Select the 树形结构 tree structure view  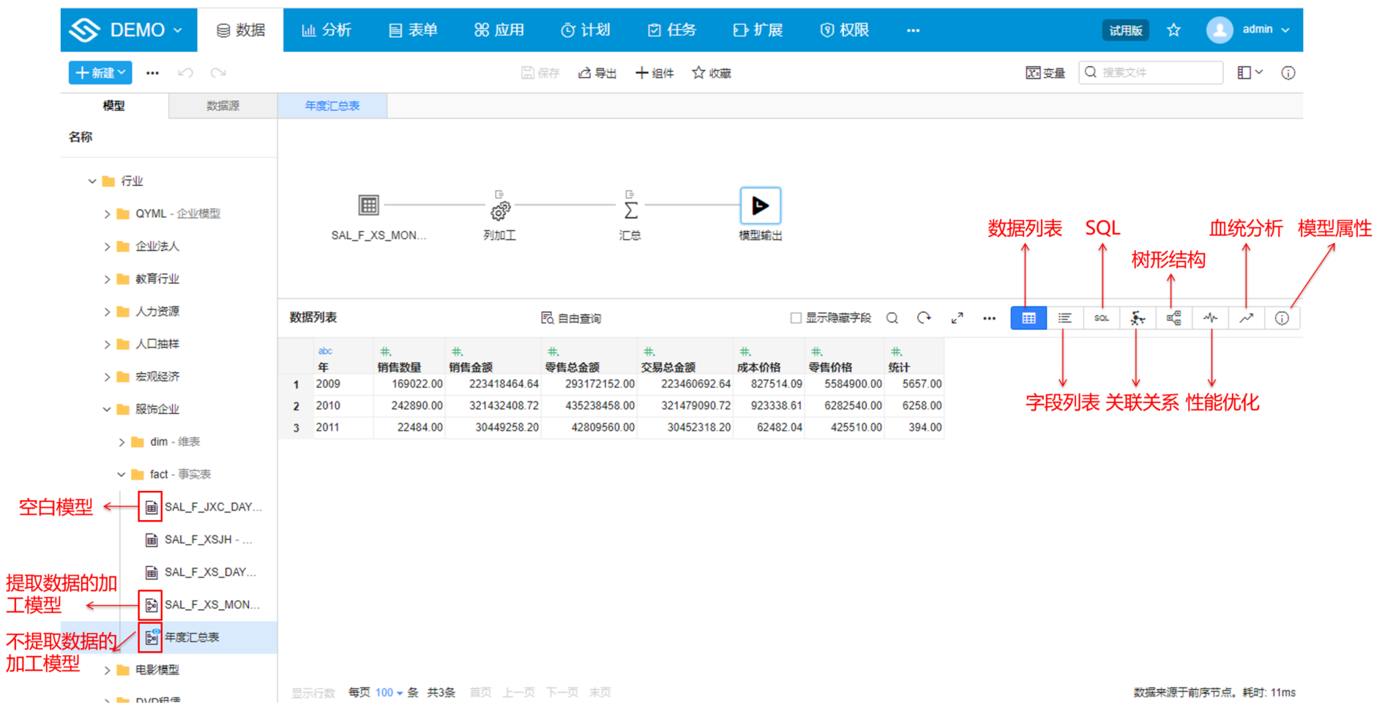1173,317
